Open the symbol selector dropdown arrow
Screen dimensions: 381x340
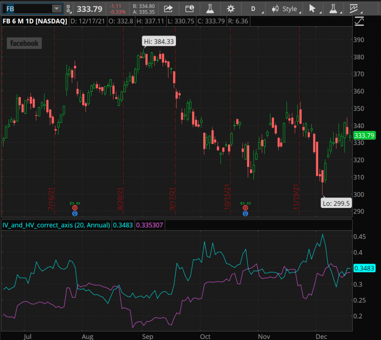[x=57, y=9]
